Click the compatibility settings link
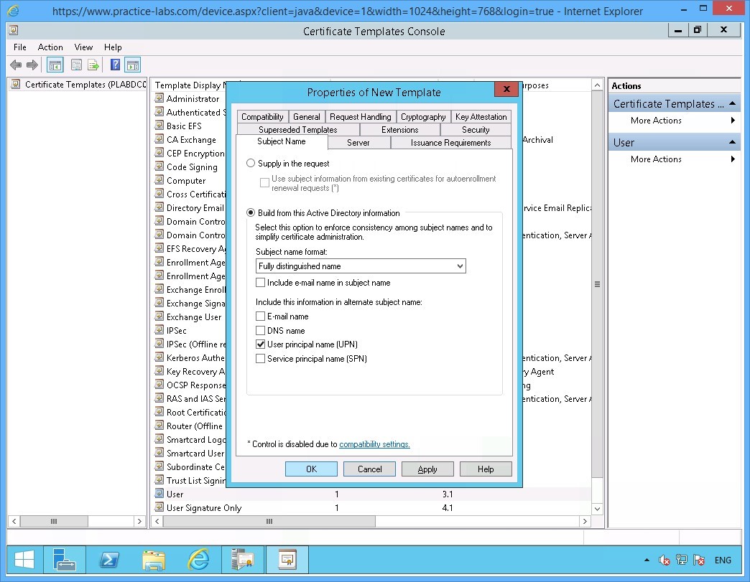The width and height of the screenshot is (750, 582). pos(374,444)
